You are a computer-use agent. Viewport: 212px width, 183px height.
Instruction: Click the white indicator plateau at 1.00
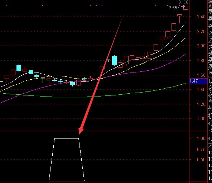pyautogui.click(x=67, y=138)
